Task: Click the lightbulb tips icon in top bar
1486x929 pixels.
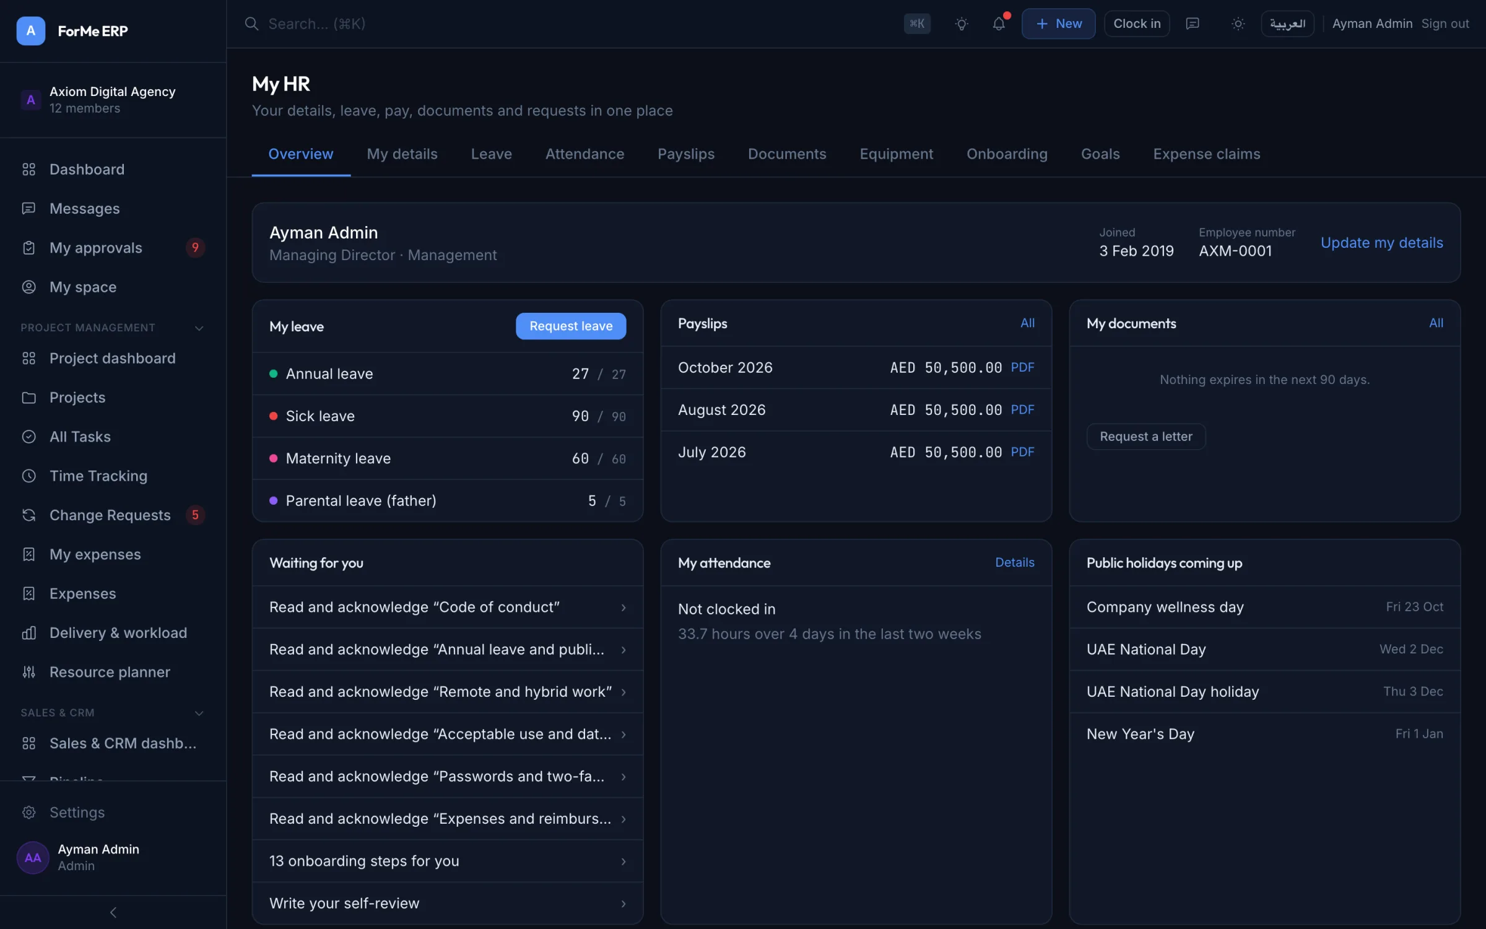Action: 962,24
